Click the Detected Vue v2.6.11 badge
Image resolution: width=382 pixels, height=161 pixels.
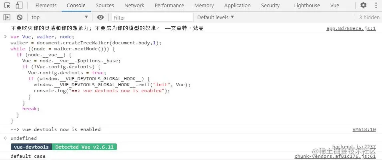pos(84,147)
